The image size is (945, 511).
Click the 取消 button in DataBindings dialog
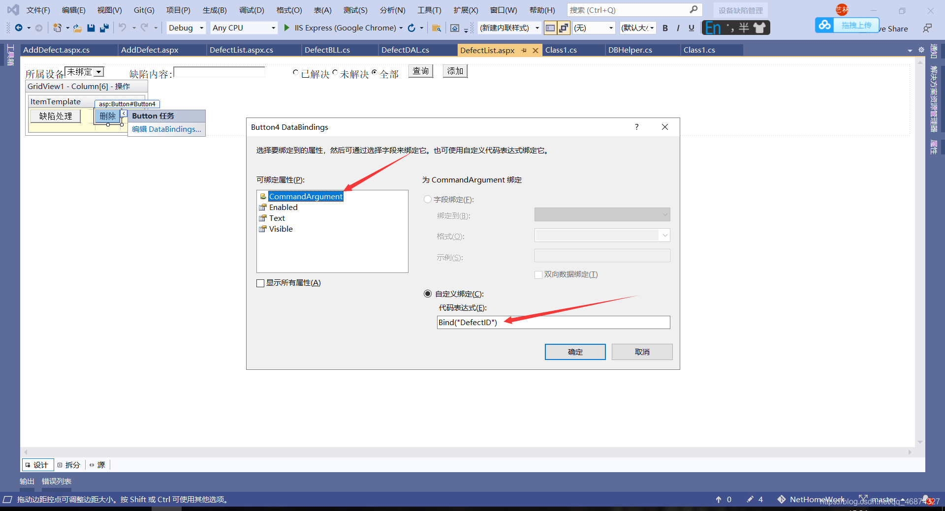[x=642, y=352]
